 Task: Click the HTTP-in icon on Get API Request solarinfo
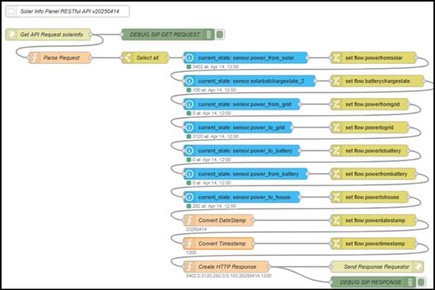[x=11, y=35]
